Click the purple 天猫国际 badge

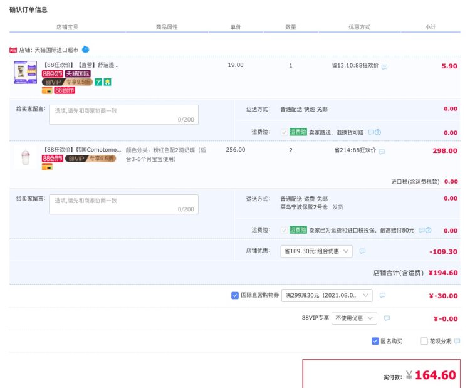(x=78, y=74)
